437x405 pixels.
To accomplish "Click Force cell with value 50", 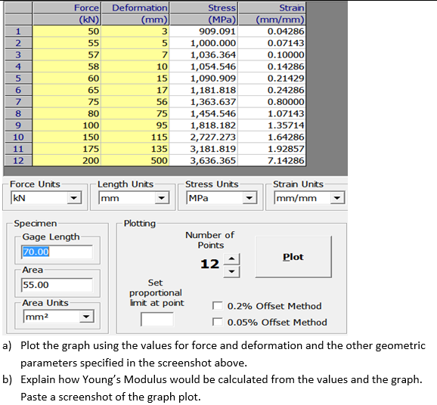I will (67, 31).
